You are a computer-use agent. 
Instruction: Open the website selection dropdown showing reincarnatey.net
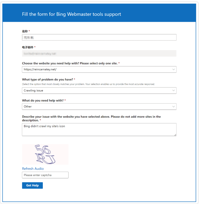click(97, 69)
